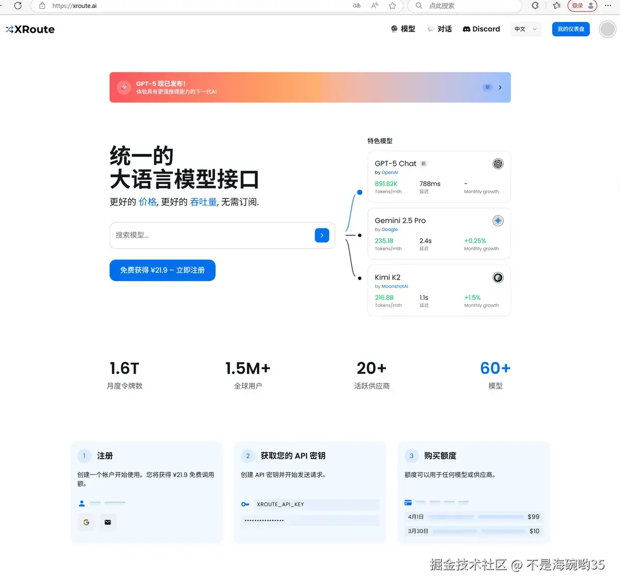
Task: Click the XRoute logo in the header
Action: coord(30,29)
